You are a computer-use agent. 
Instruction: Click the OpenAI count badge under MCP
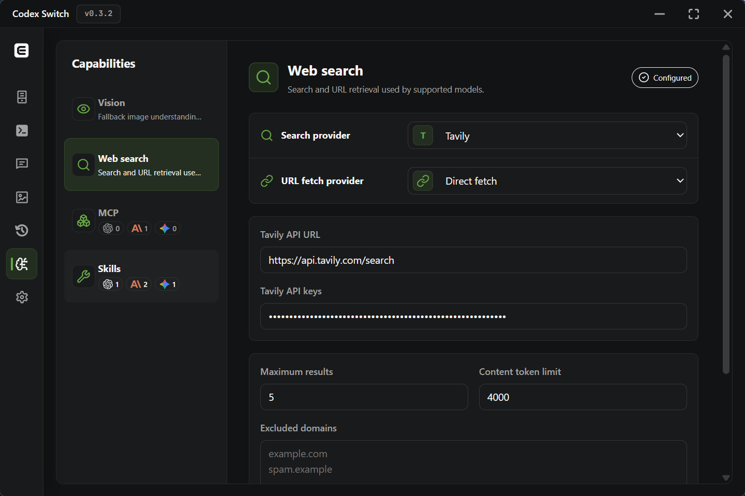pyautogui.click(x=111, y=228)
